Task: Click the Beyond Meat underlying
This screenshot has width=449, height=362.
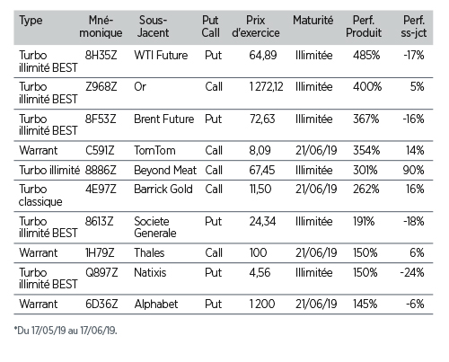Action: pyautogui.click(x=165, y=171)
